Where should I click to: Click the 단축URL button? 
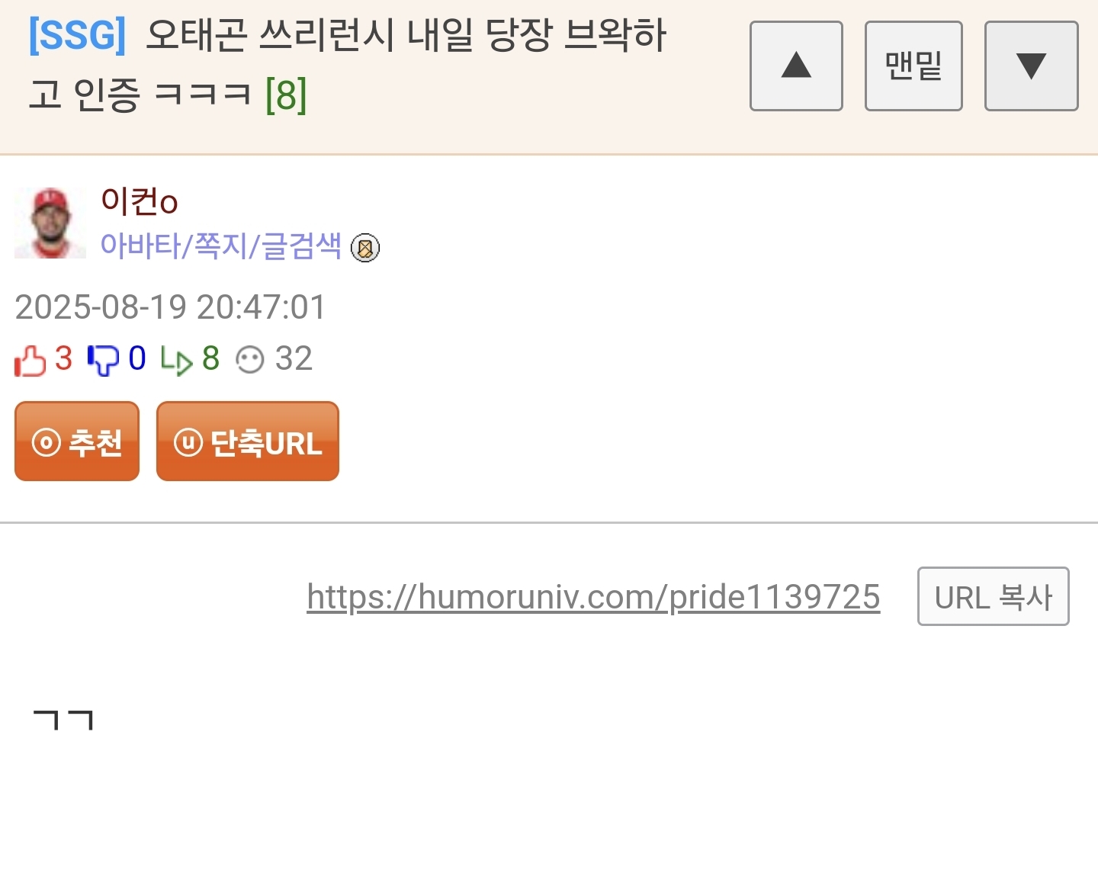pos(248,441)
